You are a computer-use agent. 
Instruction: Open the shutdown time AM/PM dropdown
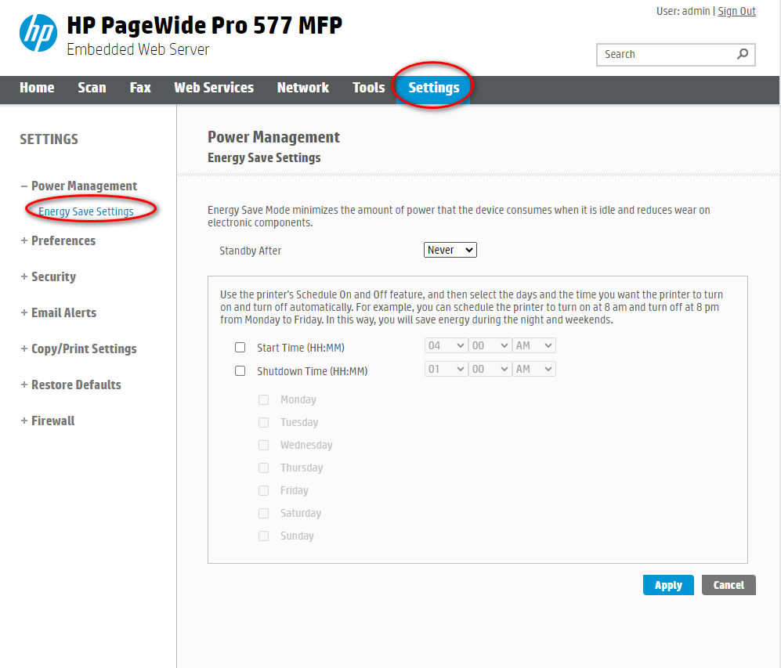pyautogui.click(x=533, y=368)
